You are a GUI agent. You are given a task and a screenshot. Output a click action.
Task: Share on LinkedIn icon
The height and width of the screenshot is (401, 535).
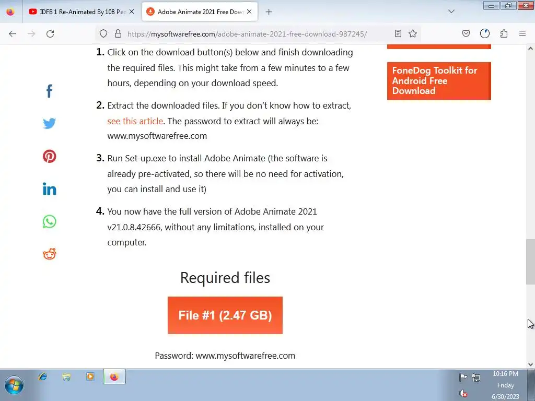(50, 189)
